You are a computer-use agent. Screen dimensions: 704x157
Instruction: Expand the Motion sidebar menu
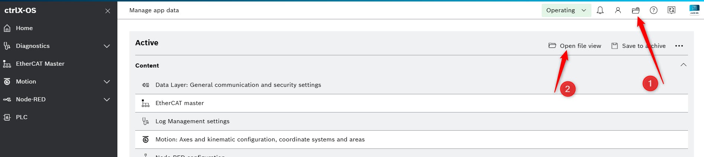(107, 82)
